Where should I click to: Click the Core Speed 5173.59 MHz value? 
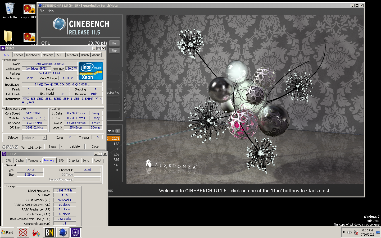click(x=34, y=113)
